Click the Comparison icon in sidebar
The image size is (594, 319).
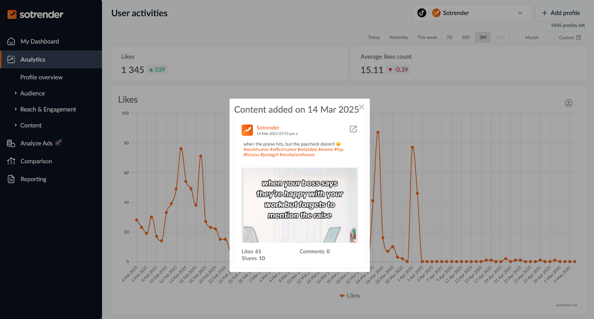[11, 161]
